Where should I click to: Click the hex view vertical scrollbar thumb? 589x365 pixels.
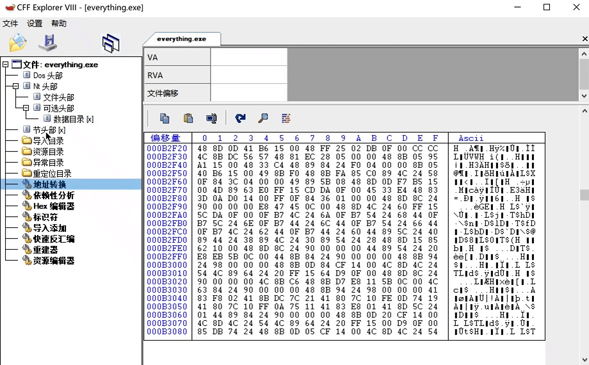point(583,195)
